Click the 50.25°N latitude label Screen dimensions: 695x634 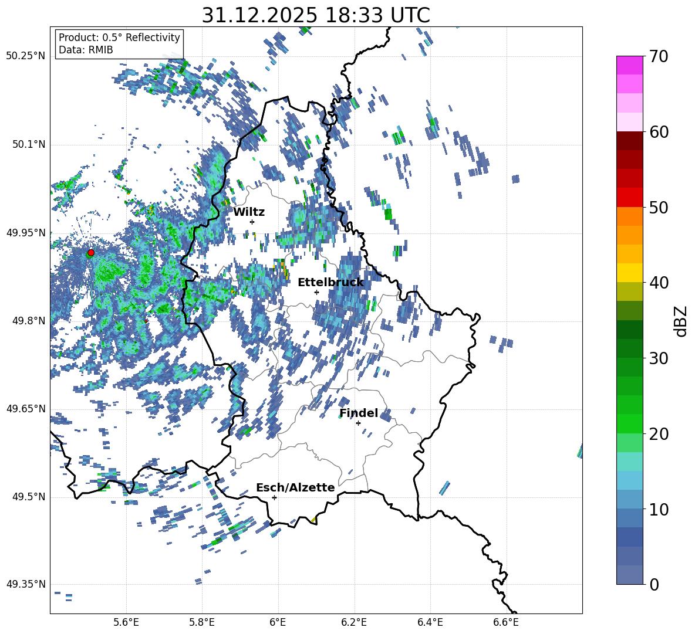click(26, 56)
